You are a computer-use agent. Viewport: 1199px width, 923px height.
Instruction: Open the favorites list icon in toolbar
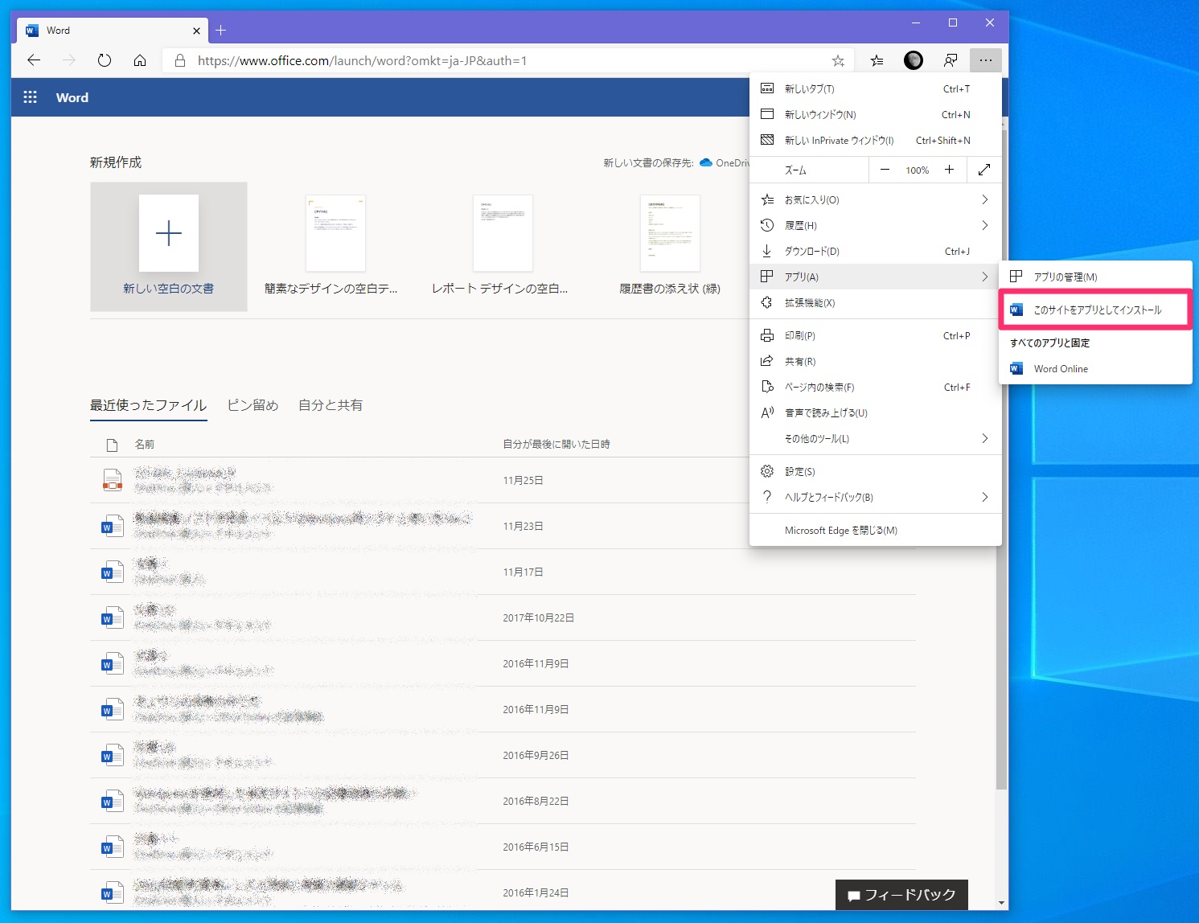click(x=877, y=60)
